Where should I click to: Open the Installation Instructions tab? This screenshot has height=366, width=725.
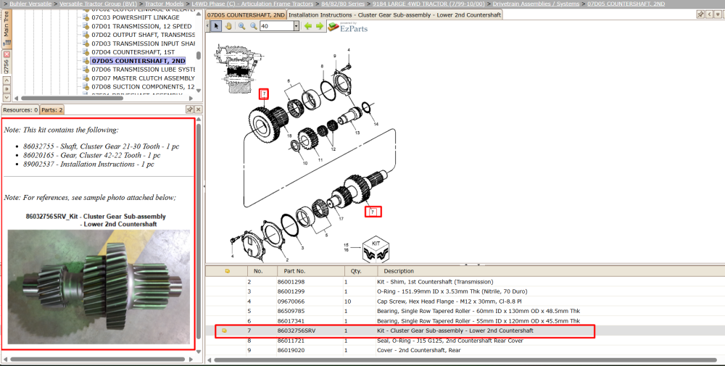coord(394,14)
